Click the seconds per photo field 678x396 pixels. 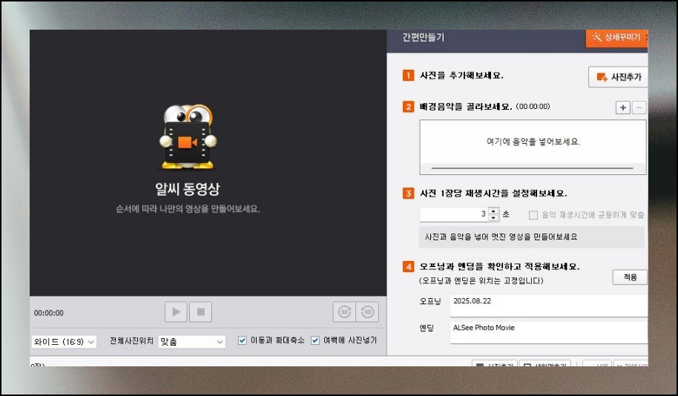pyautogui.click(x=454, y=214)
